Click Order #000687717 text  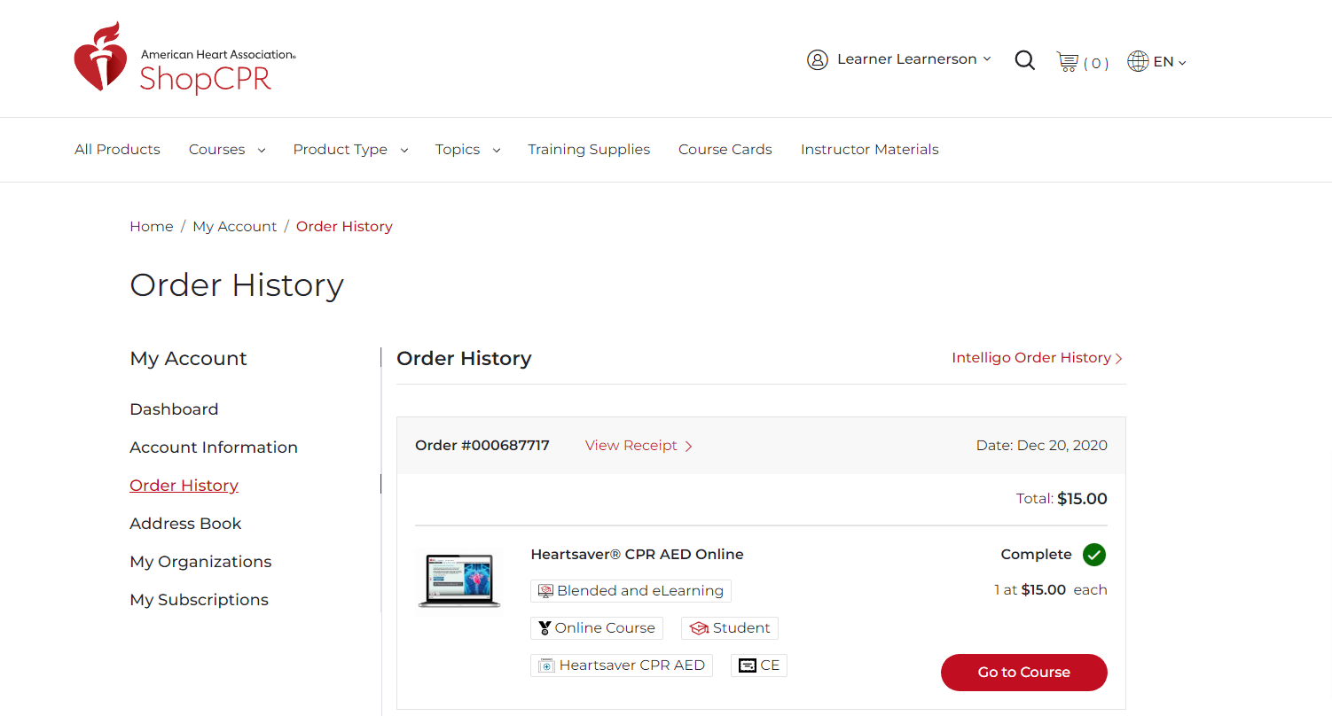pos(482,446)
